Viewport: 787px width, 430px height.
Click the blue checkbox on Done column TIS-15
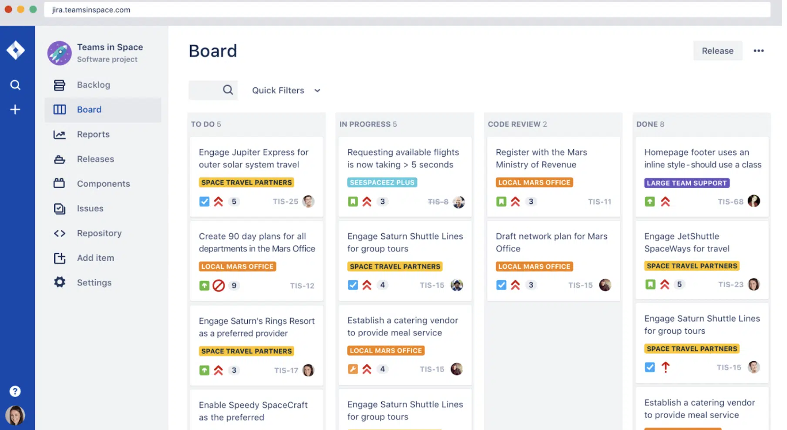click(650, 367)
